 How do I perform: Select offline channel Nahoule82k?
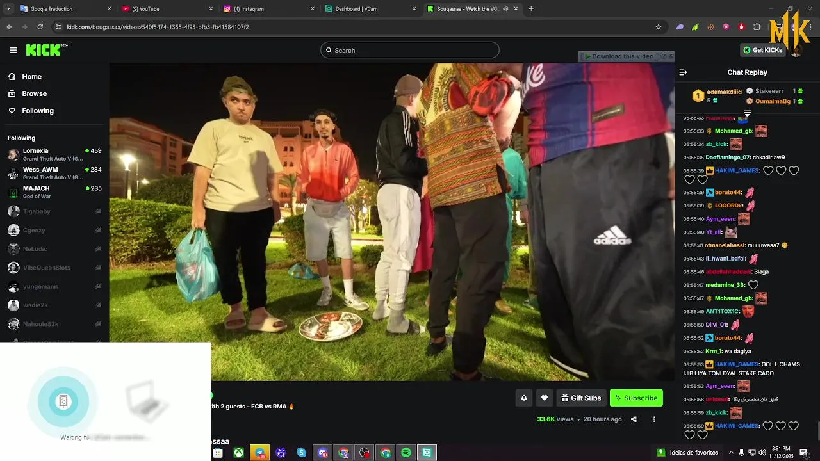[54, 324]
